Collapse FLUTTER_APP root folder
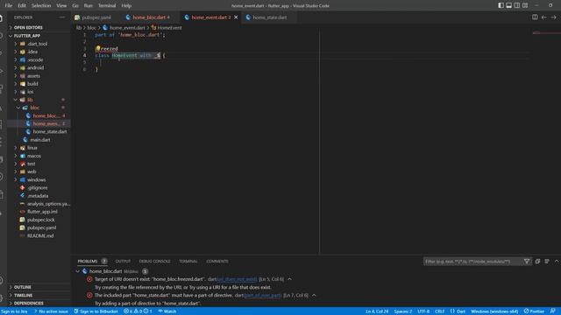The height and width of the screenshot is (315, 561). coord(39,36)
